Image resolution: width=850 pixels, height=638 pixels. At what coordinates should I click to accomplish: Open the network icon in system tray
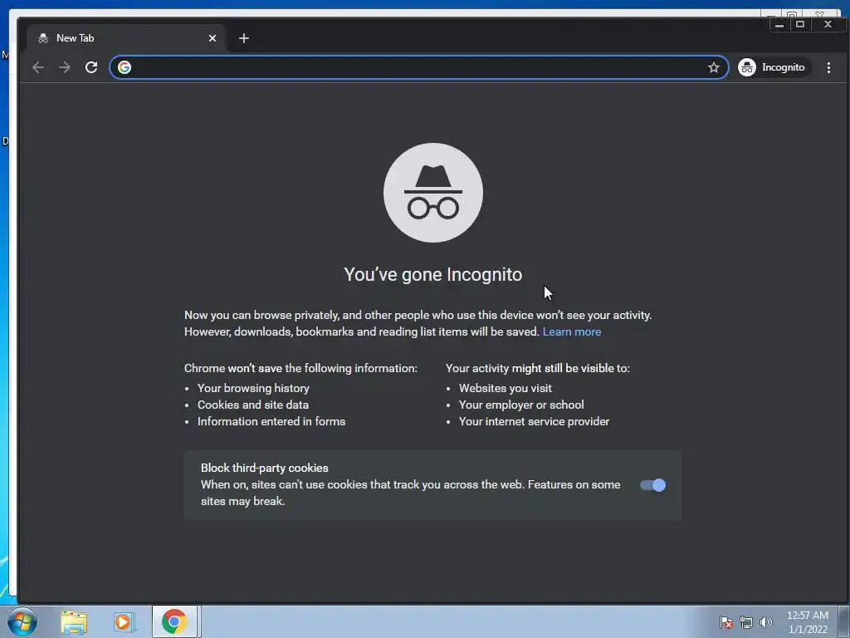click(746, 622)
